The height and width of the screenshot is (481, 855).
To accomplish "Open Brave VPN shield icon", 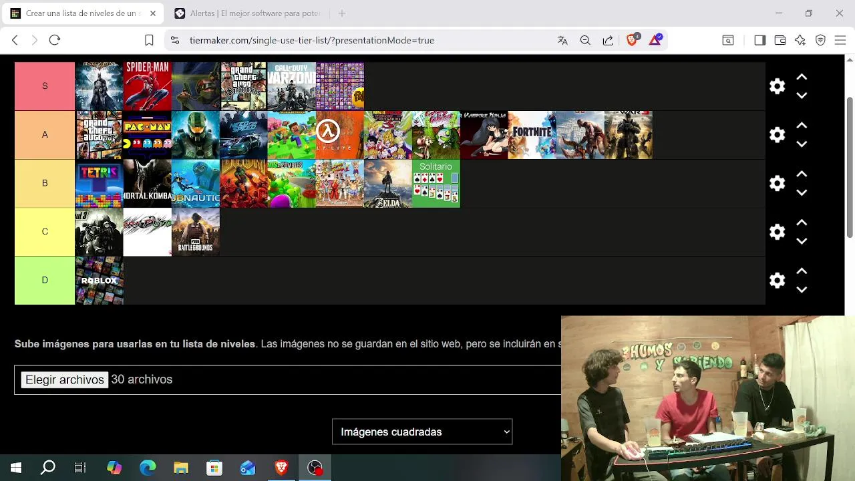I will [820, 40].
